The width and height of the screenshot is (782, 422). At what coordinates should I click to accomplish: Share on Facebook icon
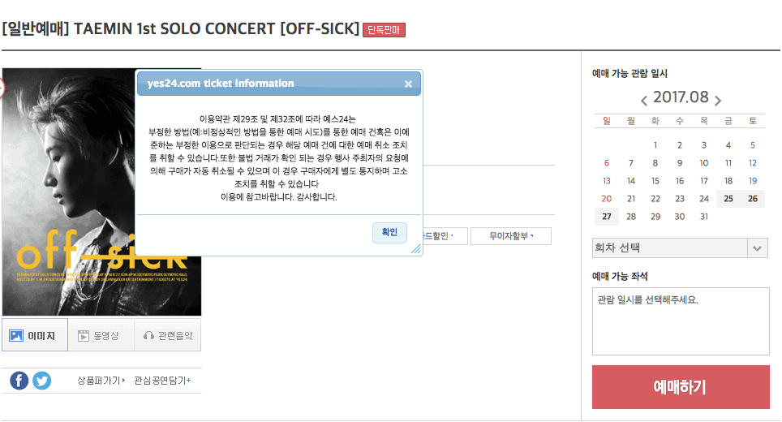coord(19,381)
